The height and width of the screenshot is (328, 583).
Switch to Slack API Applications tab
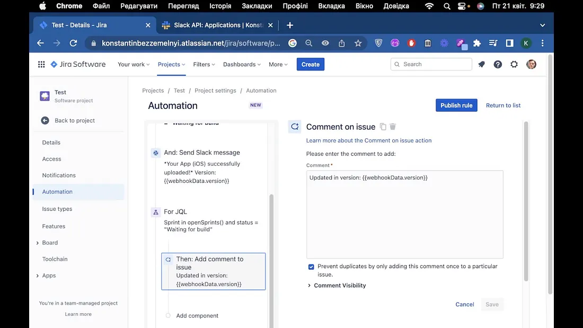[218, 25]
